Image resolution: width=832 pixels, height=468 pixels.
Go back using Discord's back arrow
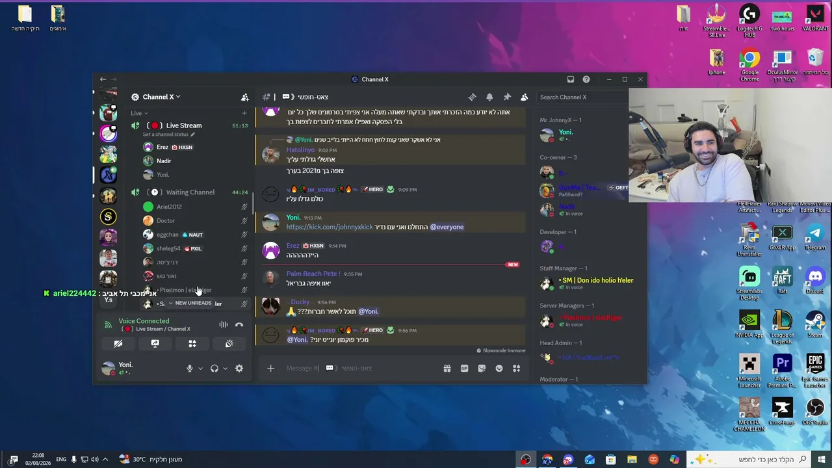(103, 79)
